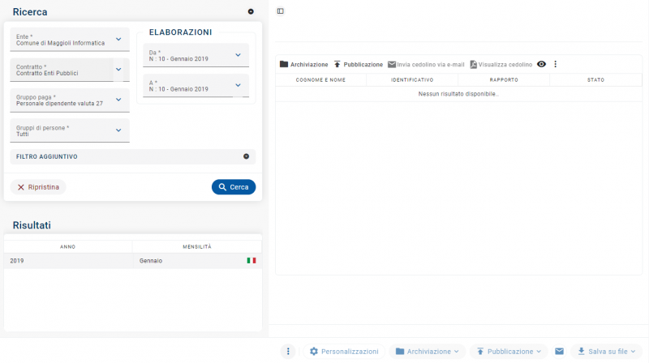
Task: Open the table toolbar three-dot menu
Action: tap(556, 64)
